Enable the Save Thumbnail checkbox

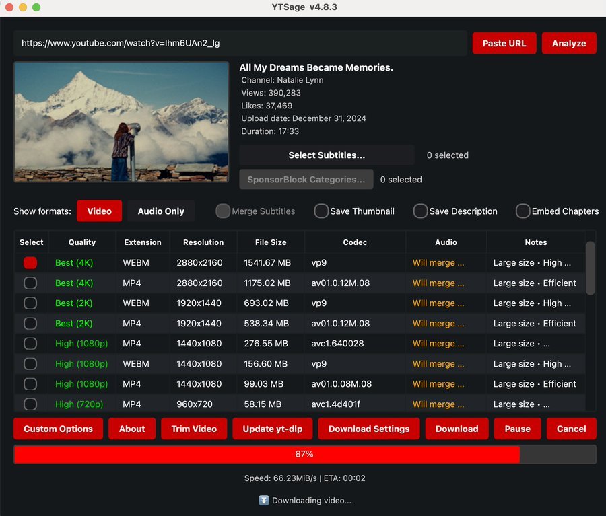tap(321, 211)
